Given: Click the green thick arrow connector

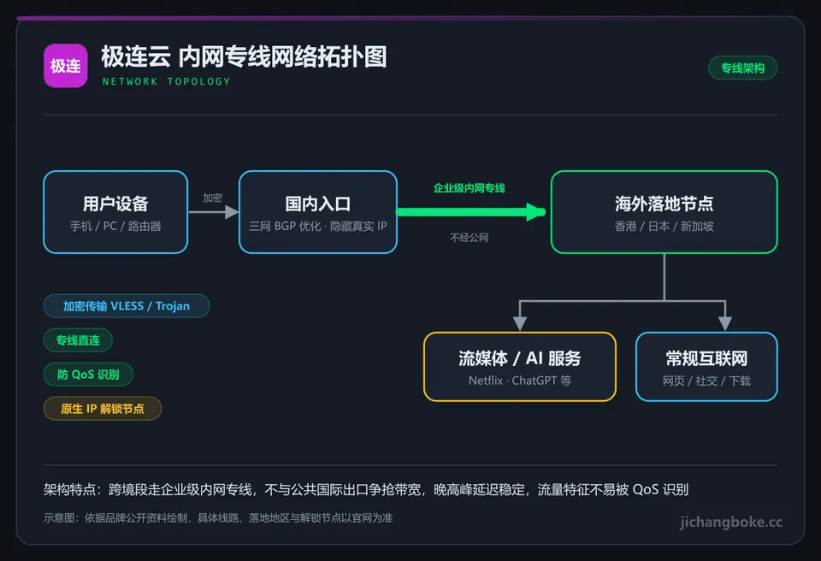Looking at the screenshot, I should click(x=471, y=212).
